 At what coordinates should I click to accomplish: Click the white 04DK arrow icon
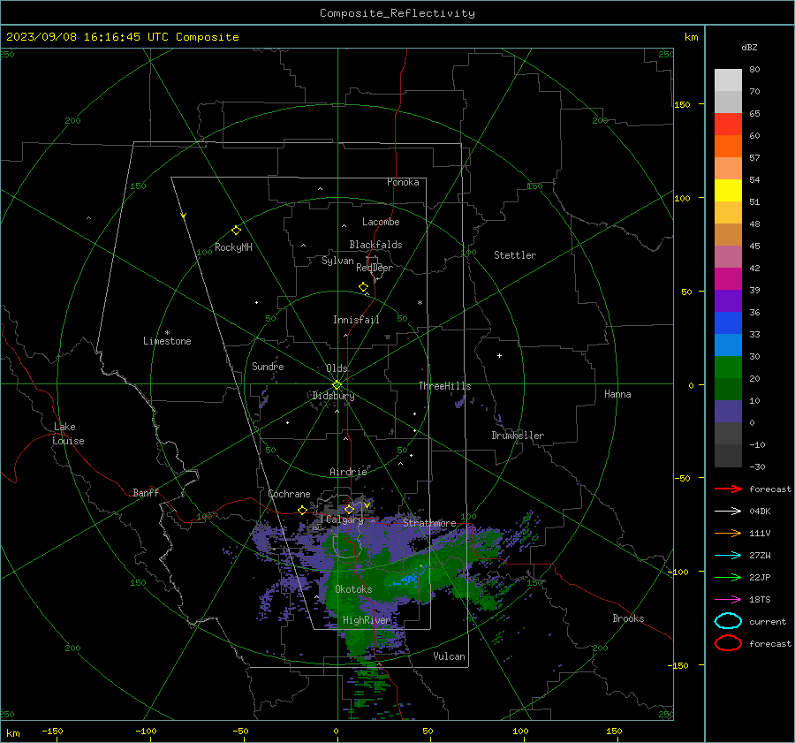point(728,511)
